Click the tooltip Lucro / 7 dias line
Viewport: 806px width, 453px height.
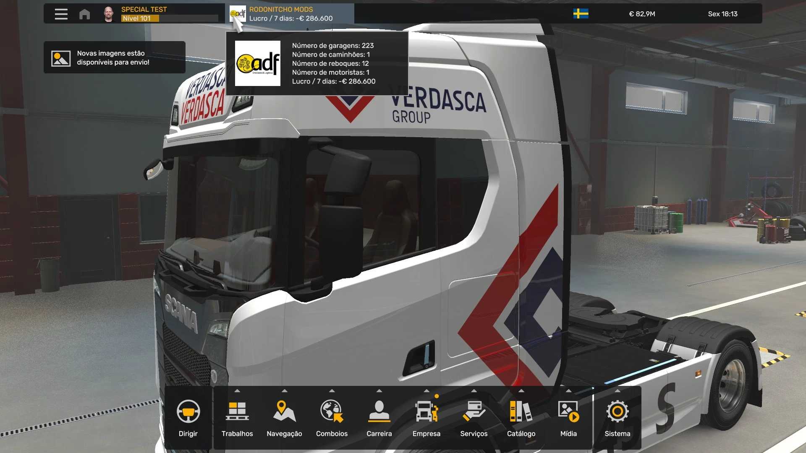334,81
